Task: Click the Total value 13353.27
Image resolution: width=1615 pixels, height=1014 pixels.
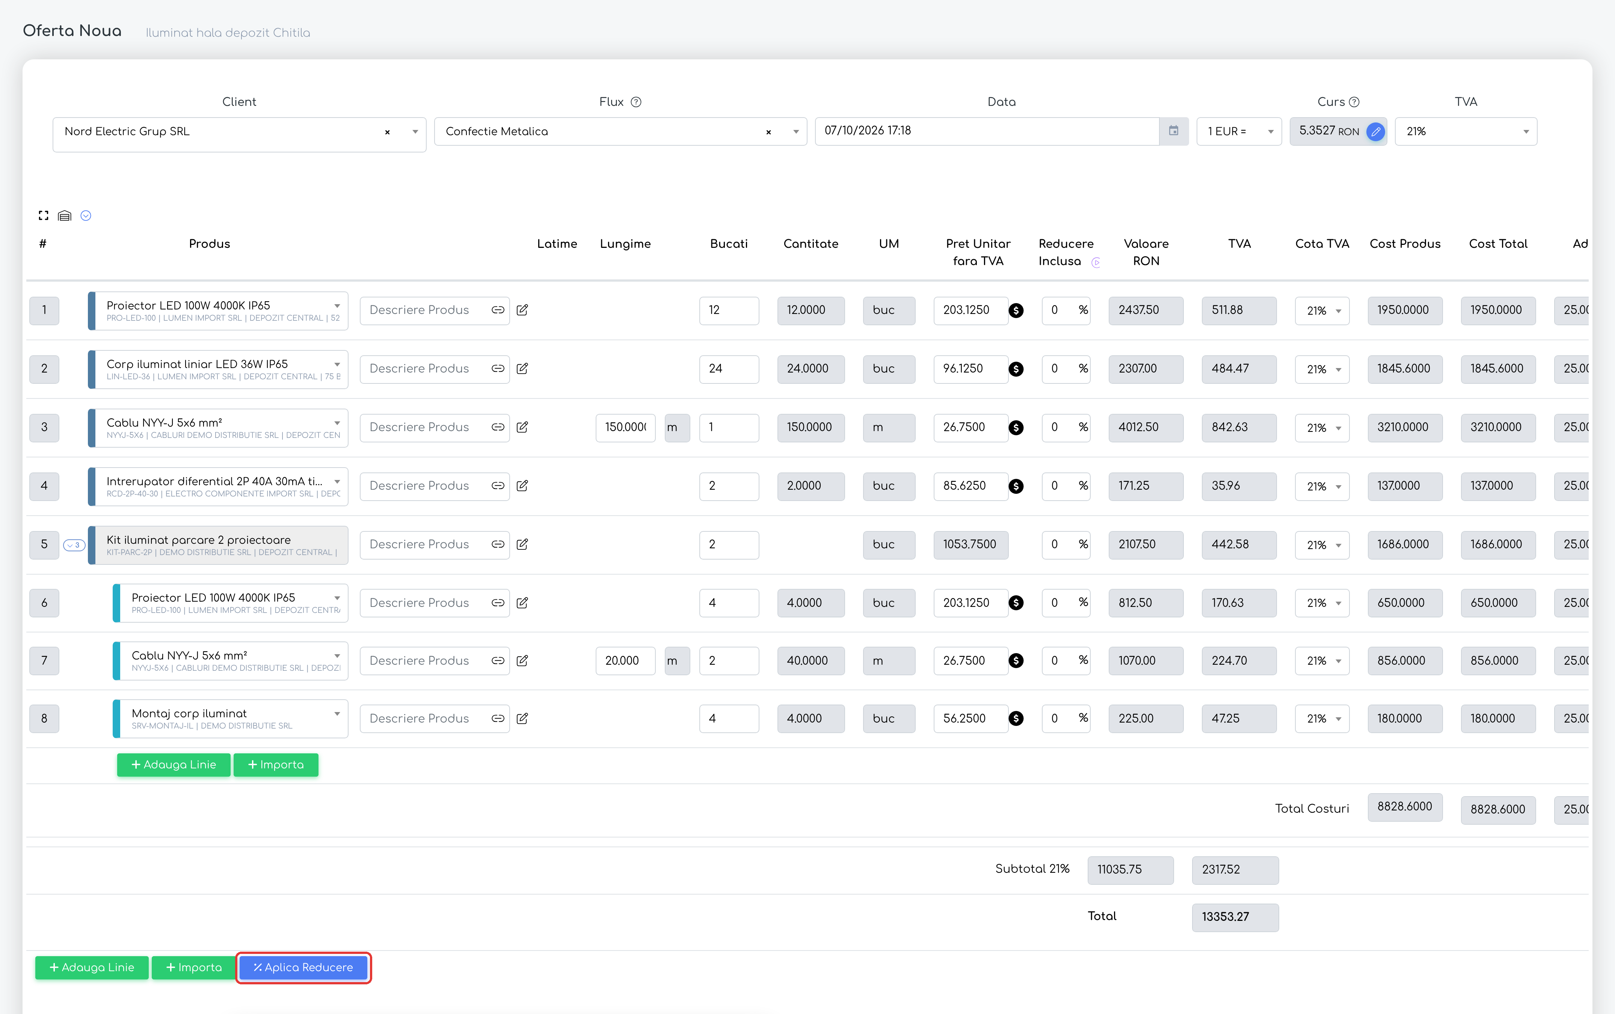Action: click(1235, 917)
